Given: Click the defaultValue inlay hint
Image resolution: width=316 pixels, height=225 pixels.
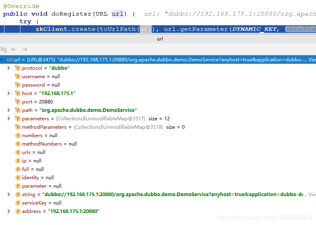Looking at the screenshot, I should click(x=300, y=29).
